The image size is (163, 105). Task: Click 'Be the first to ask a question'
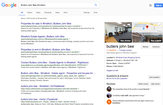click(x=117, y=78)
